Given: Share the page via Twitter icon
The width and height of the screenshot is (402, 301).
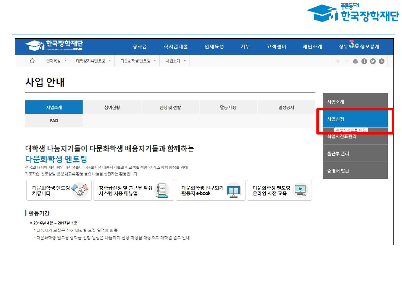Looking at the screenshot, I should pos(373,61).
